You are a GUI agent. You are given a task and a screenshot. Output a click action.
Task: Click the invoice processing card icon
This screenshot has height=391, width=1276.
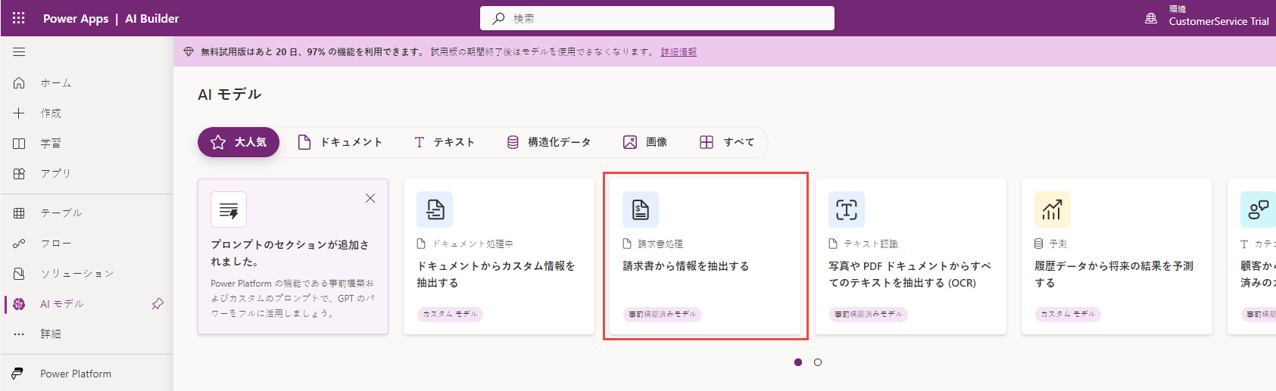(x=641, y=209)
